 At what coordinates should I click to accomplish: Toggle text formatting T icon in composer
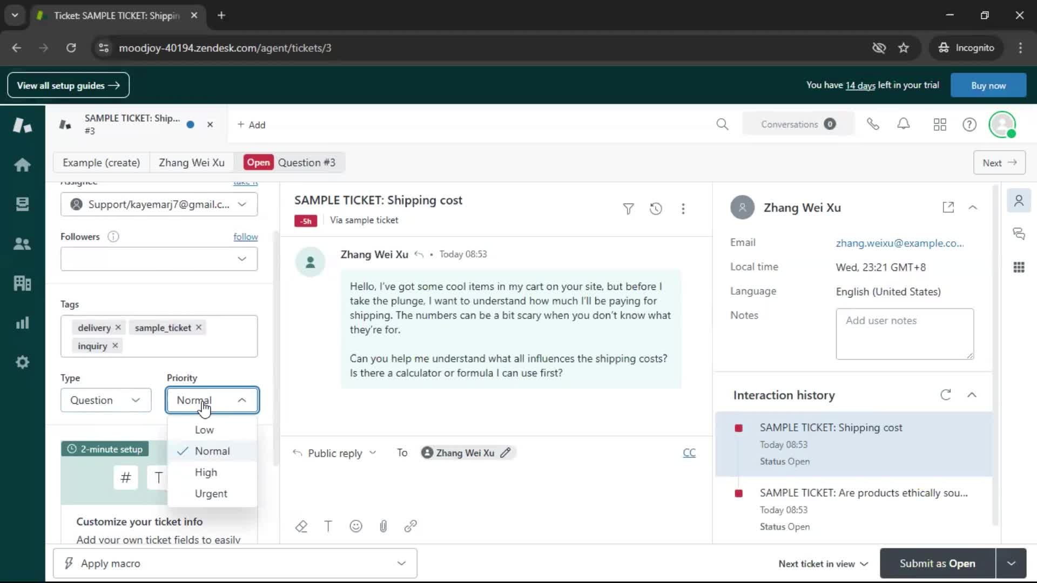coord(328,526)
